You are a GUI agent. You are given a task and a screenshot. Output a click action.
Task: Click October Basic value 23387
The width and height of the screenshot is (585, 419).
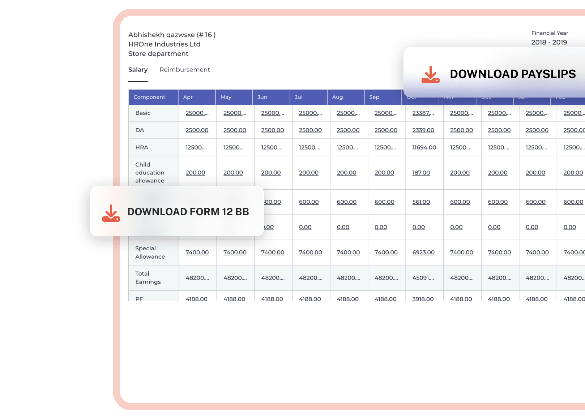click(x=423, y=113)
